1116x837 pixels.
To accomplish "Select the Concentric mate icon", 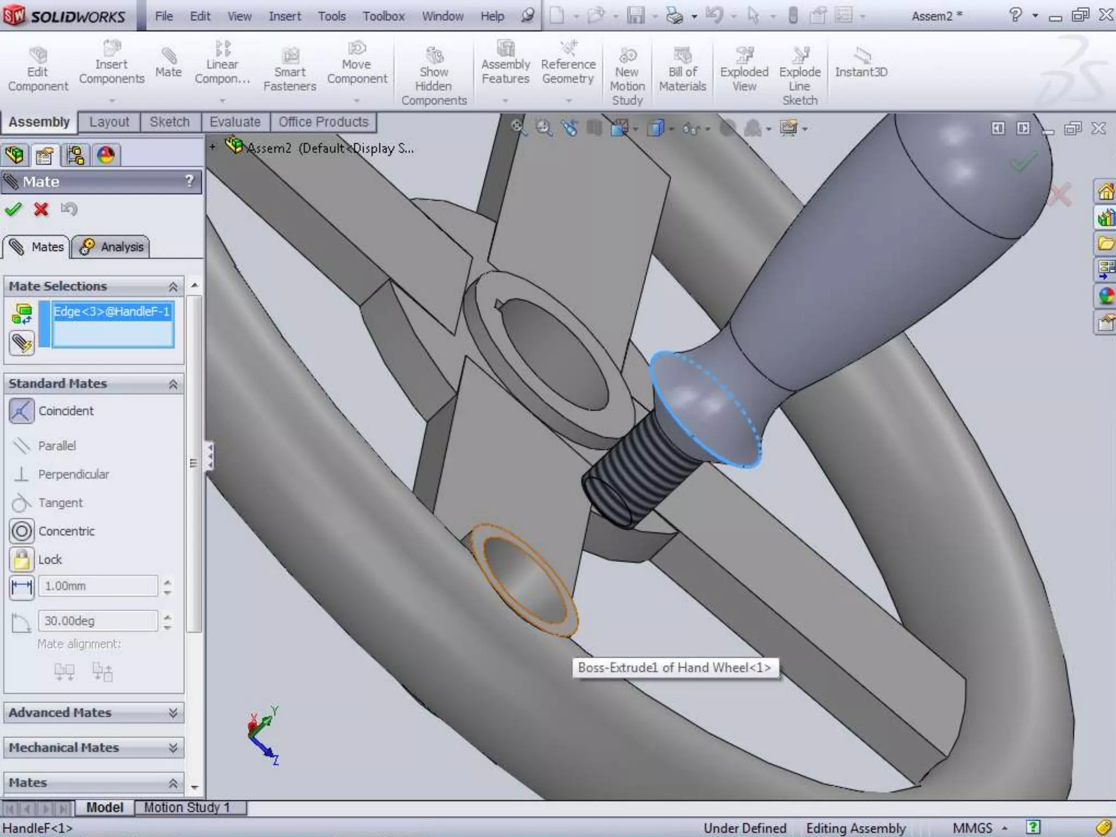I will point(22,531).
